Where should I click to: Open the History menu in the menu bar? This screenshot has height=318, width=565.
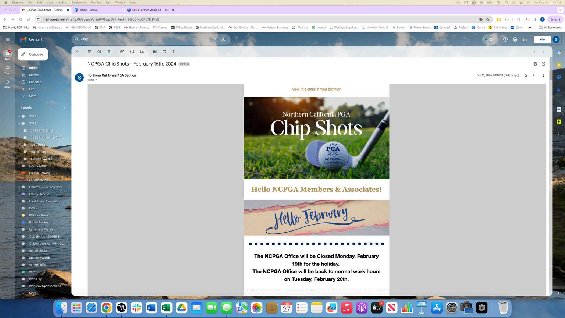click(x=62, y=3)
